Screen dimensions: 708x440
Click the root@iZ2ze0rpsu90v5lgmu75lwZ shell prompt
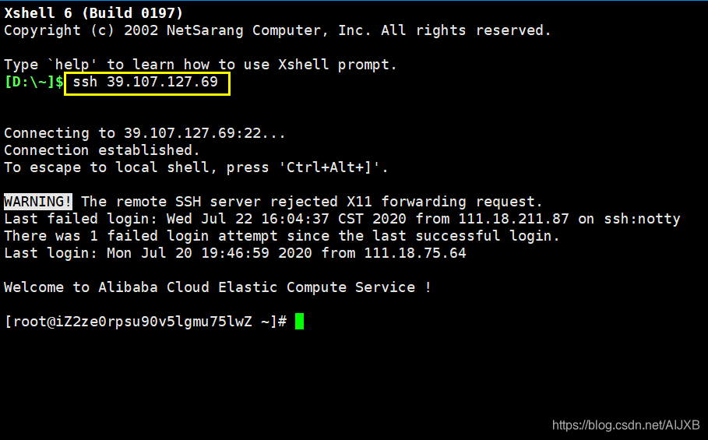click(x=146, y=322)
